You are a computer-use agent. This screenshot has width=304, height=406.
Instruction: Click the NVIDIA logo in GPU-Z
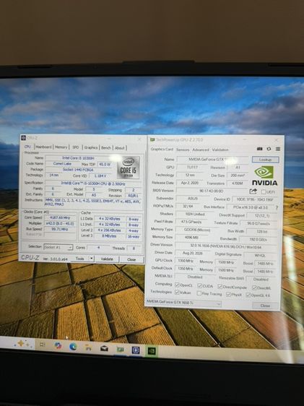tap(264, 176)
